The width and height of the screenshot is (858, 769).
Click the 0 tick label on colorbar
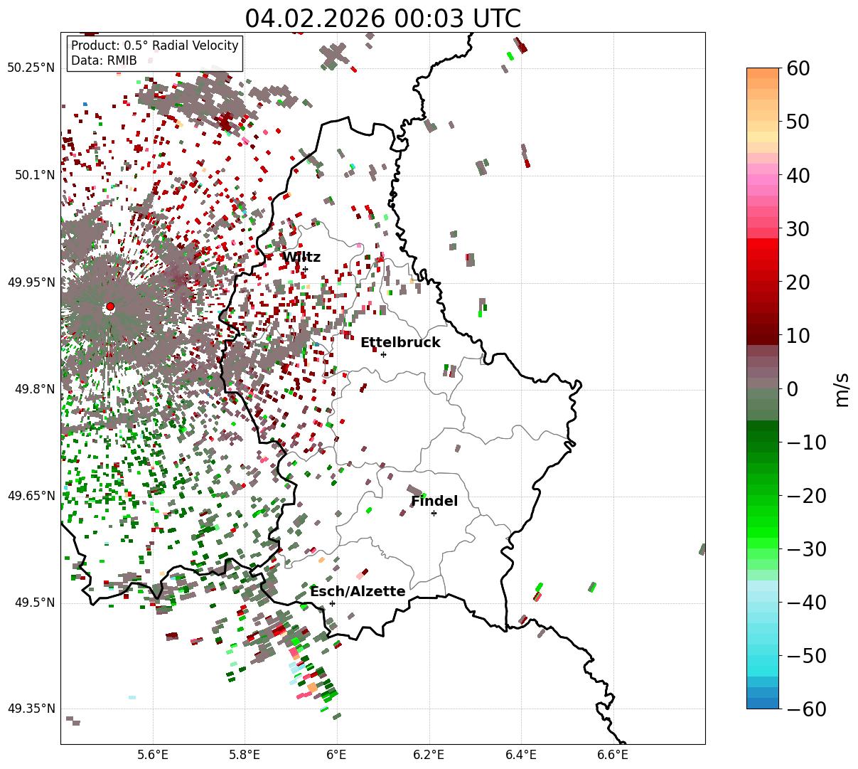pos(792,389)
